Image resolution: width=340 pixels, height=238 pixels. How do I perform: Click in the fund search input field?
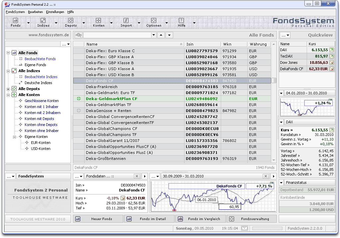click(x=117, y=35)
